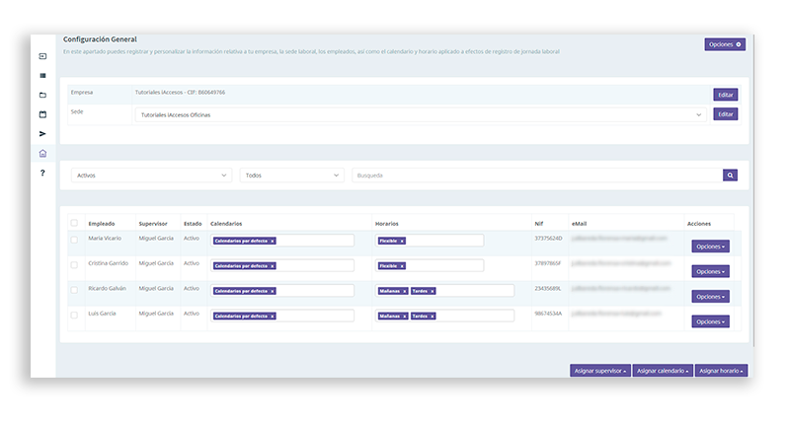Expand the Sede dropdown Tutoriales iAccesos Oficinas
The width and height of the screenshot is (790, 424).
pos(422,114)
